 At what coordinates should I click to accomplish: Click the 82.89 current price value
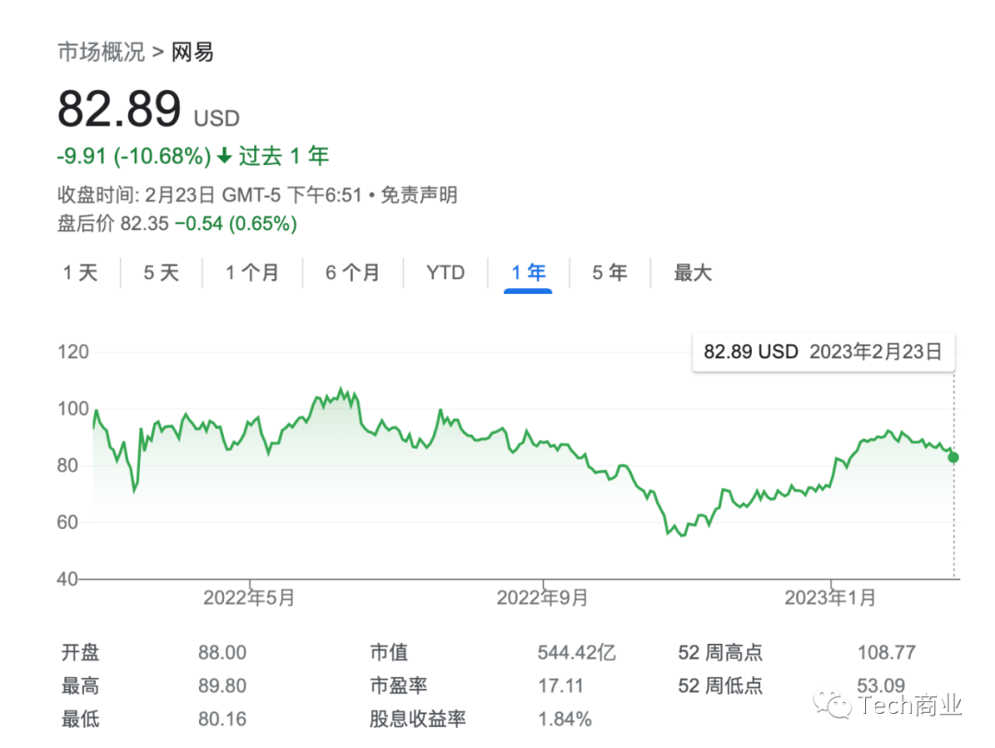tap(119, 109)
